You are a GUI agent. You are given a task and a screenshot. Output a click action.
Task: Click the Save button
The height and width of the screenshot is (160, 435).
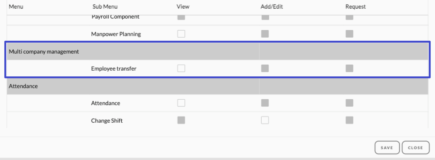[x=387, y=148]
